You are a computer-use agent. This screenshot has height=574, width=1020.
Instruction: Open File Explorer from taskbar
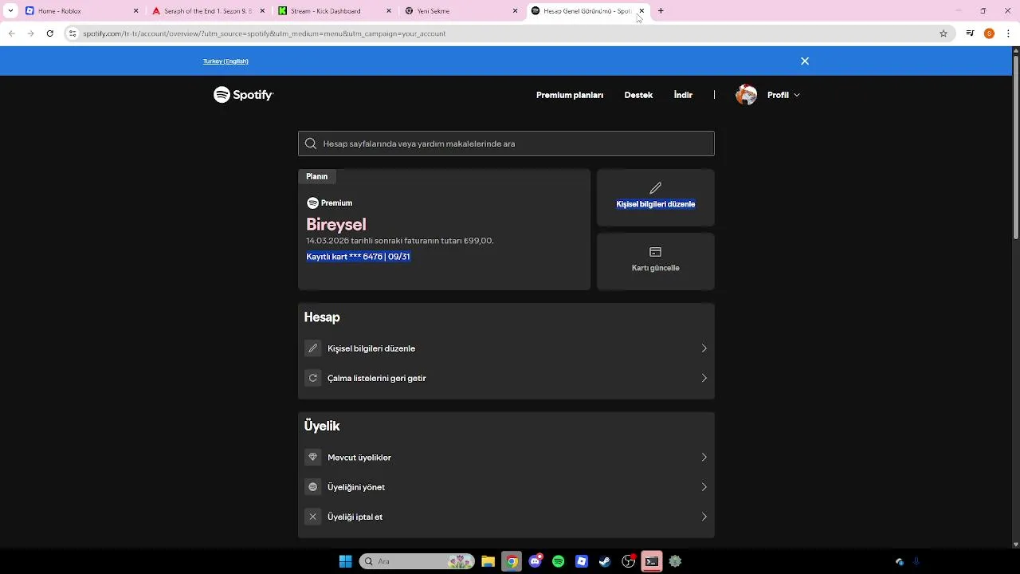(488, 561)
